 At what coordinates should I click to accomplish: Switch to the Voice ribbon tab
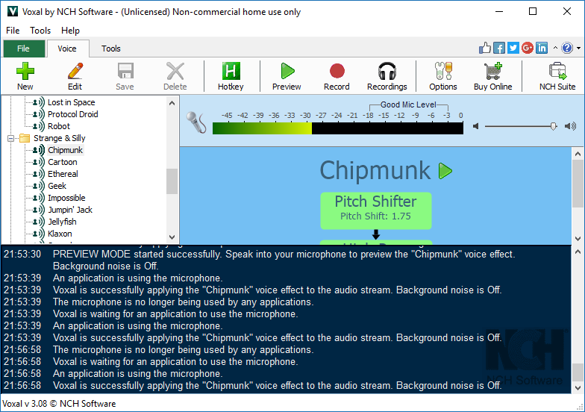[x=67, y=49]
